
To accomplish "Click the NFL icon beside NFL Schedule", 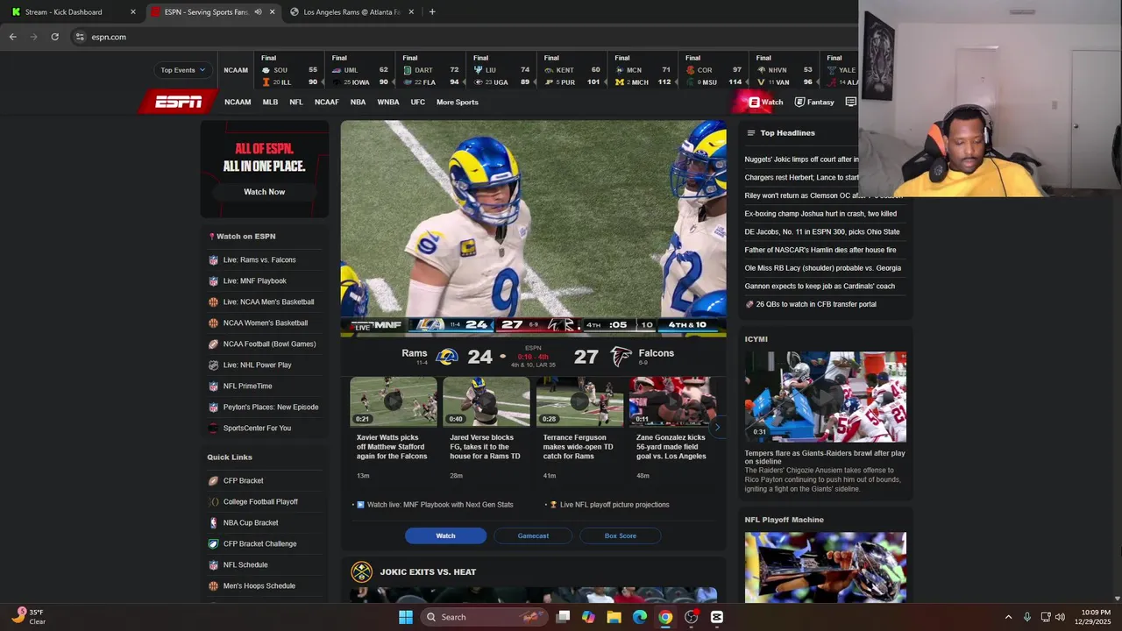I will (x=213, y=565).
